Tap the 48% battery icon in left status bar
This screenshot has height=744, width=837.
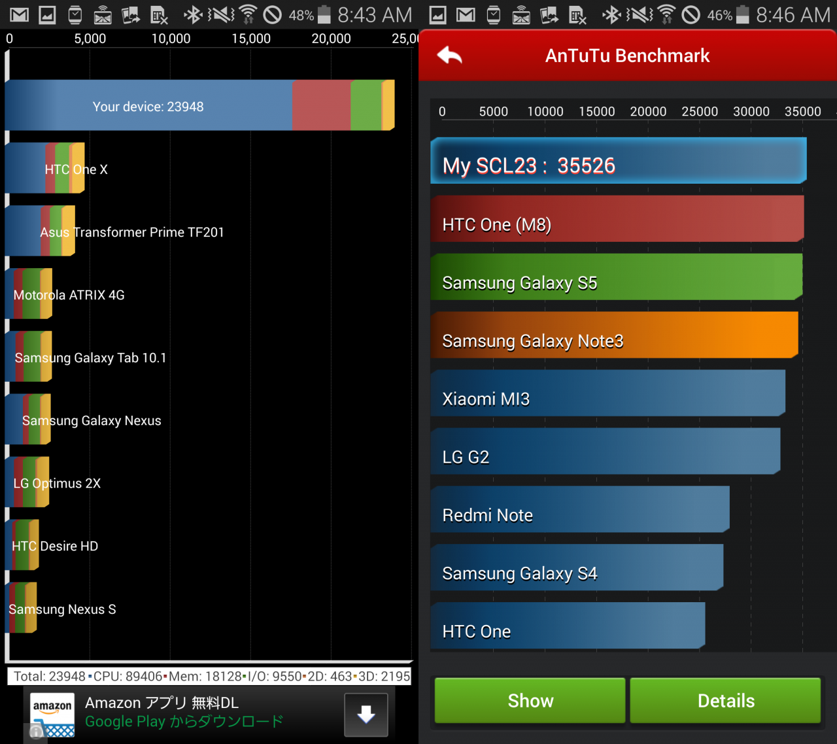(324, 14)
